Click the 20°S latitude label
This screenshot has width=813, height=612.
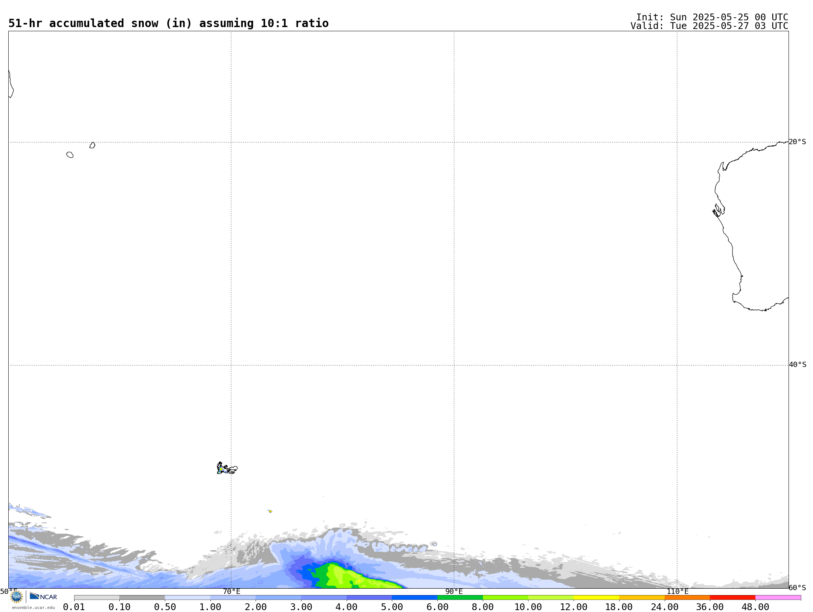tap(797, 142)
